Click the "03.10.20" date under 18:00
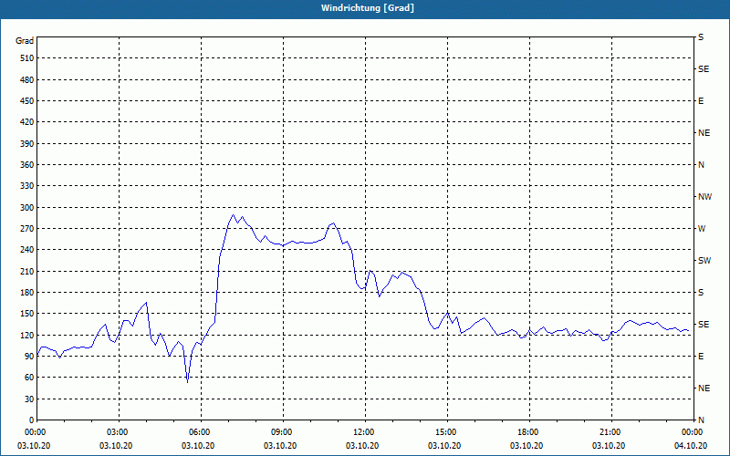 pos(527,446)
